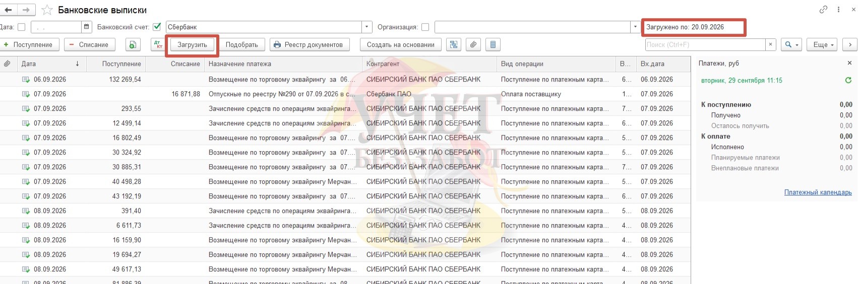Select the amount 43 192,19 cell

[x=116, y=196]
